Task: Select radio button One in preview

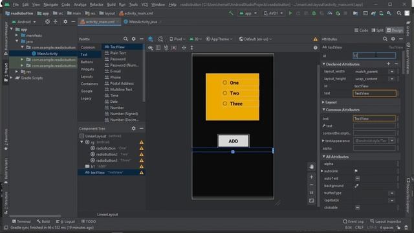Action: click(224, 83)
